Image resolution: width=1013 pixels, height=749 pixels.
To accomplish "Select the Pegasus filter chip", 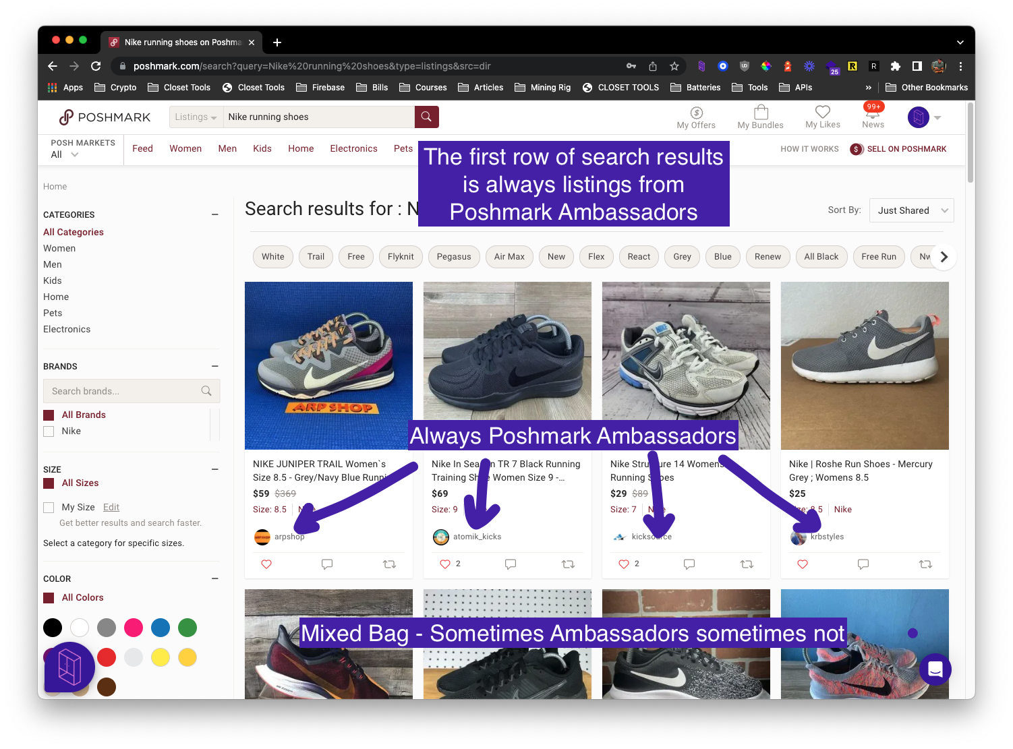I will [x=454, y=257].
